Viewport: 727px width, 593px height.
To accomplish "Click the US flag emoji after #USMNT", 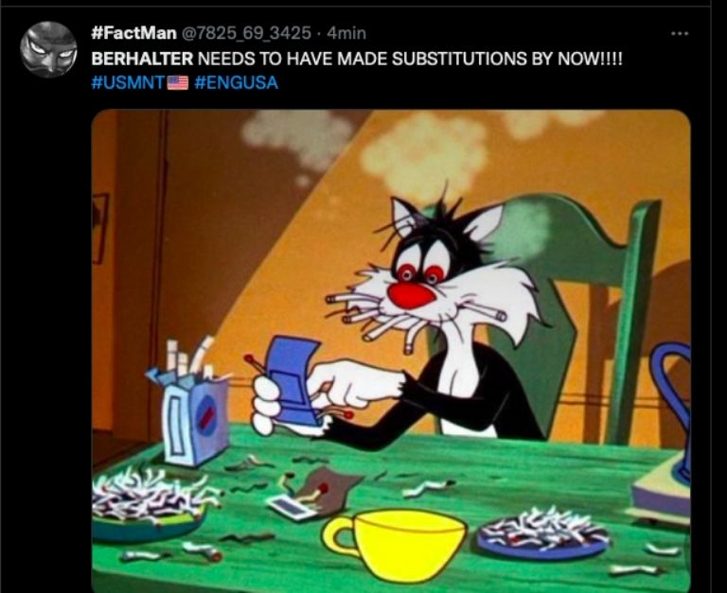I will point(178,83).
